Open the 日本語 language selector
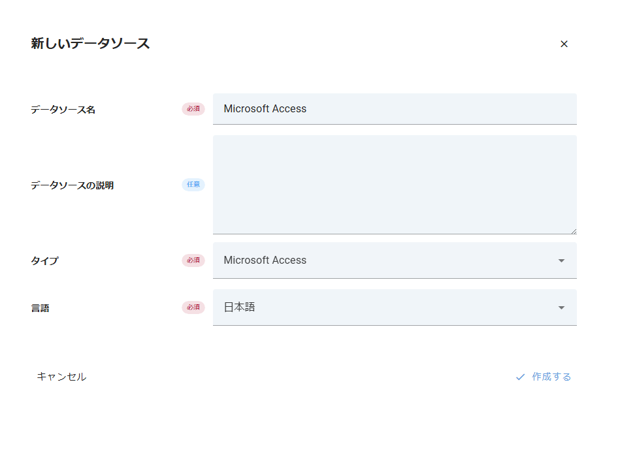 click(x=385, y=307)
